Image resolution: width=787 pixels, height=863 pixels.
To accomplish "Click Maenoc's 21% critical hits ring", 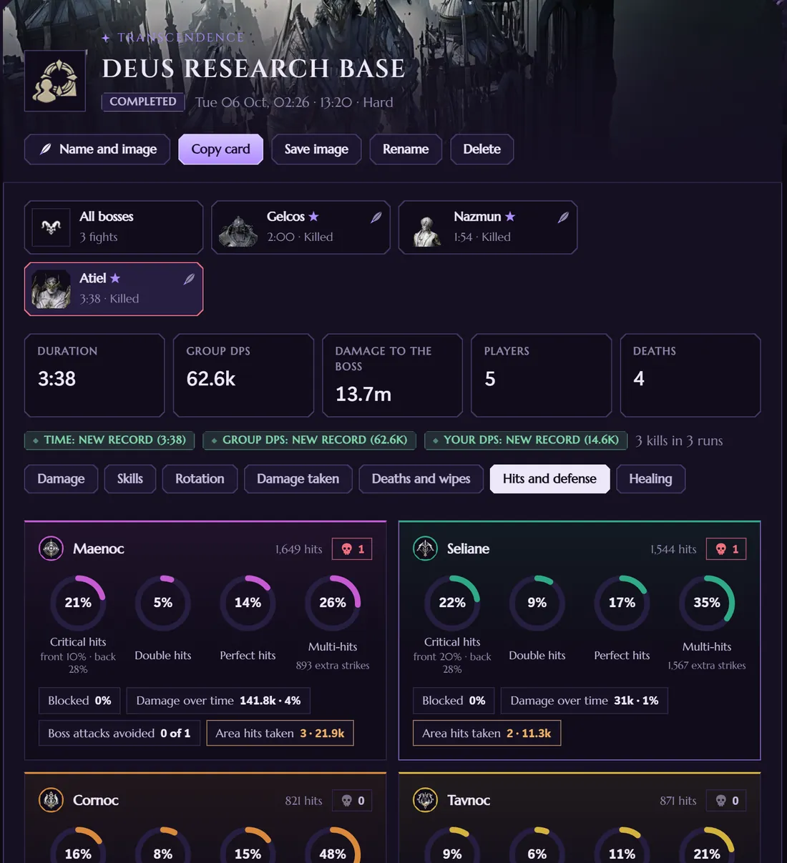I will 78,603.
